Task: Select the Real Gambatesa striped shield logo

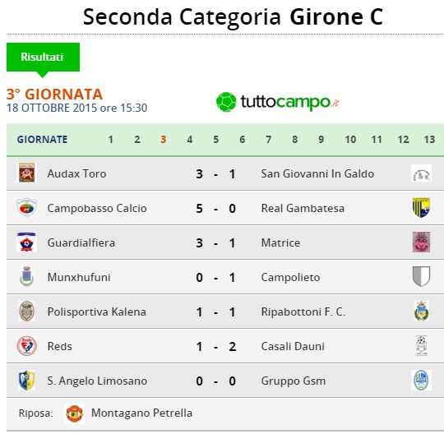Action: (421, 207)
